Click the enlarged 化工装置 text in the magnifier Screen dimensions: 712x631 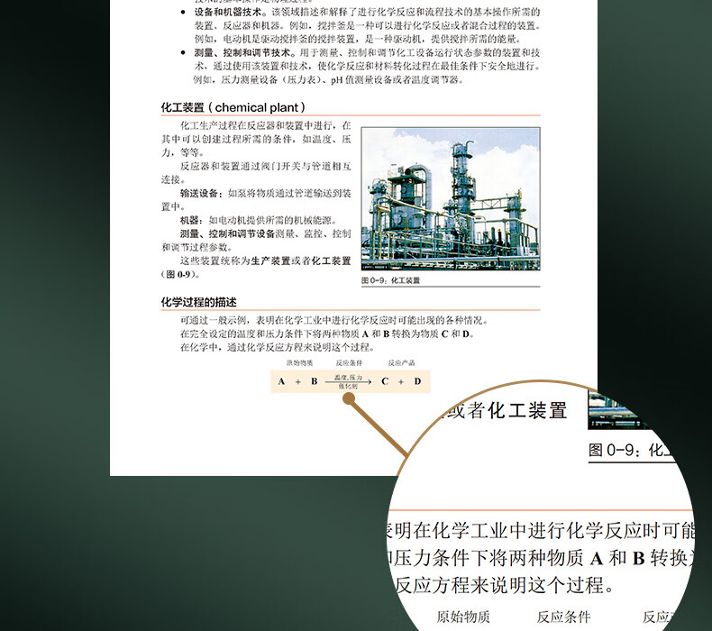[x=527, y=411]
